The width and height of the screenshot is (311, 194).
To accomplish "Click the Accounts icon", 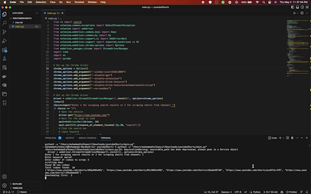I will click(x=5, y=177).
